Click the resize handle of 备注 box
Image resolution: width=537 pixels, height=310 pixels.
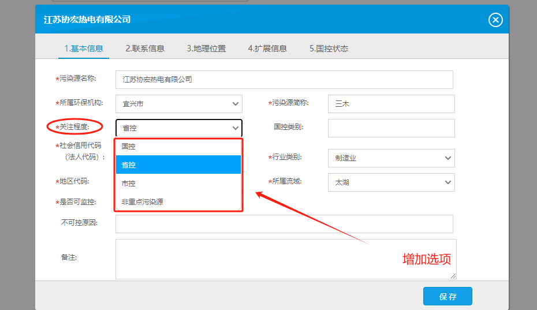453,276
